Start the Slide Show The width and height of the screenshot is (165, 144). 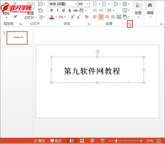(102, 141)
